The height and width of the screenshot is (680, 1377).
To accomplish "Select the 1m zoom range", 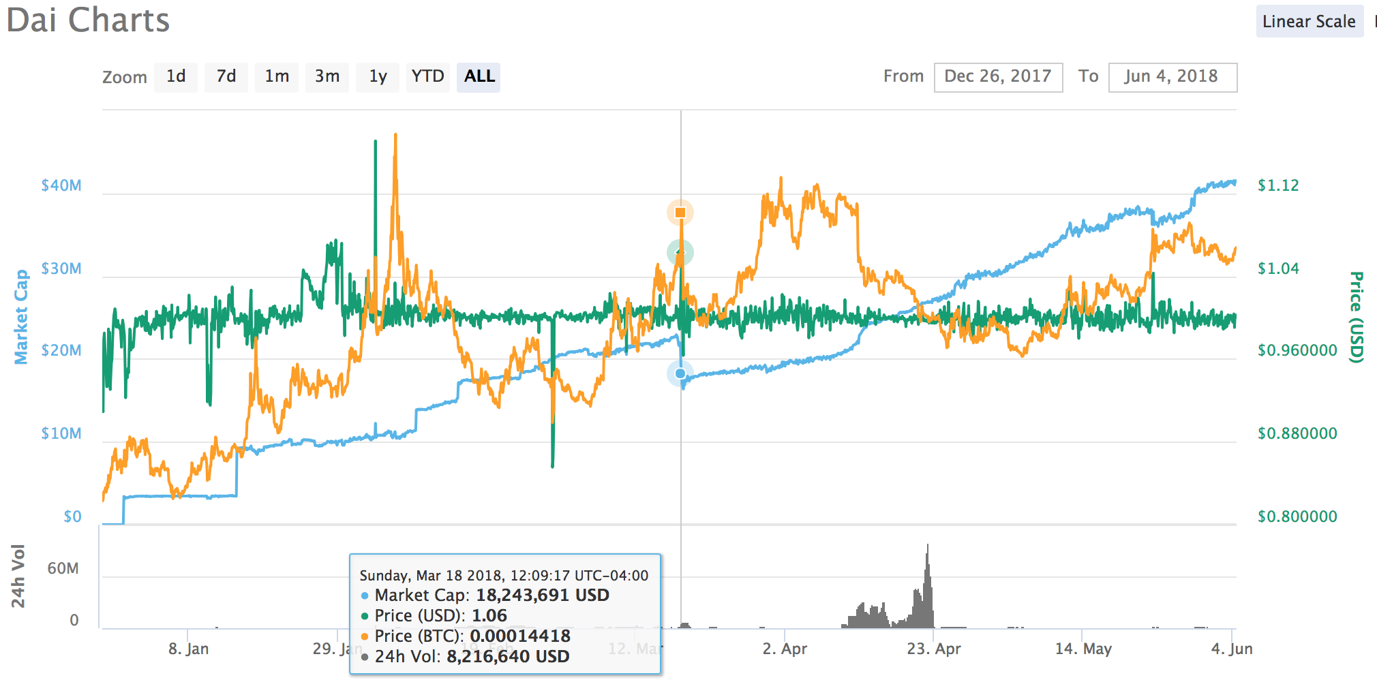I will click(x=277, y=77).
